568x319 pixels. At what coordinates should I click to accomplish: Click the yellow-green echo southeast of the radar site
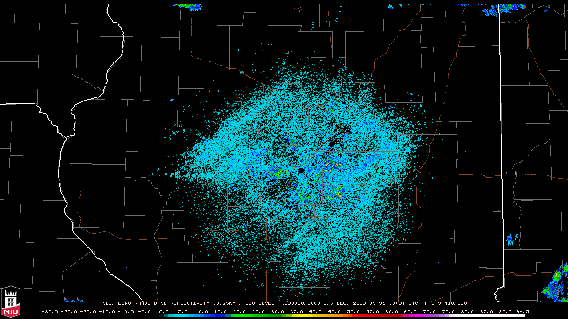(x=334, y=192)
